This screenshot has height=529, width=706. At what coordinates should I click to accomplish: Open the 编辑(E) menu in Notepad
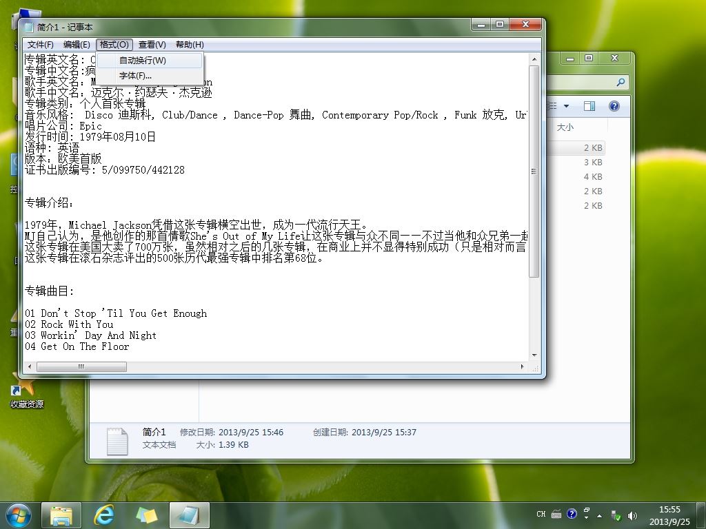pyautogui.click(x=77, y=45)
